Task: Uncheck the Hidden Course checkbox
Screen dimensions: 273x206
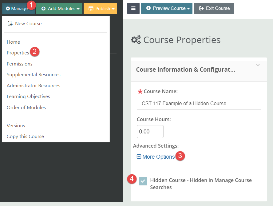Action: 143,181
